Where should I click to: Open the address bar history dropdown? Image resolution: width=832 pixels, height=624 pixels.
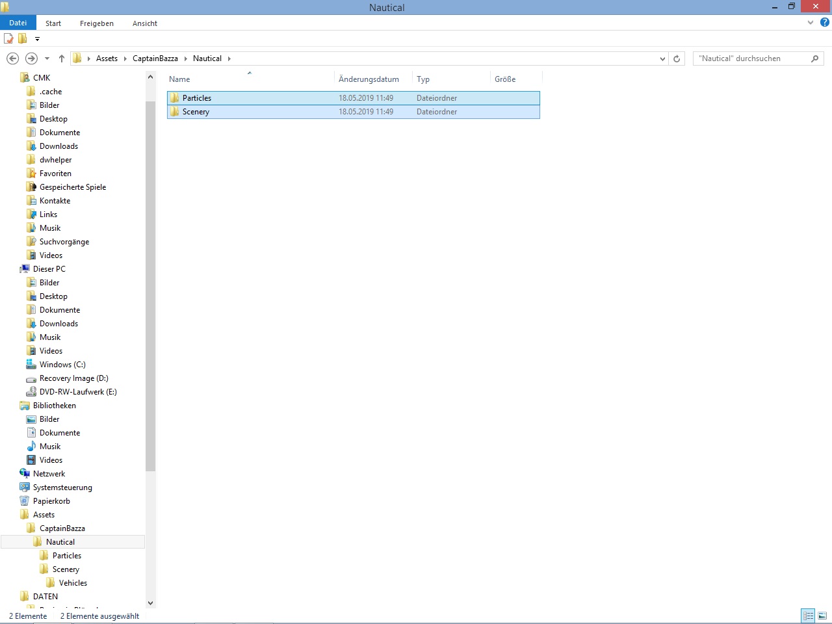click(662, 58)
